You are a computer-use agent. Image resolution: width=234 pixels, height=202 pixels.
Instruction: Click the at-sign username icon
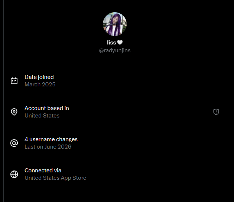(x=14, y=143)
